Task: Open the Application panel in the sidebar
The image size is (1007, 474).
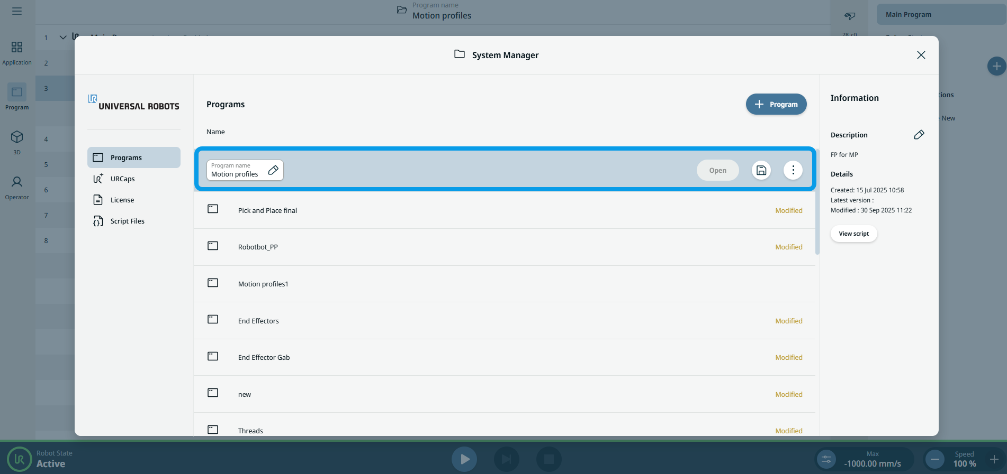Action: coord(17,53)
